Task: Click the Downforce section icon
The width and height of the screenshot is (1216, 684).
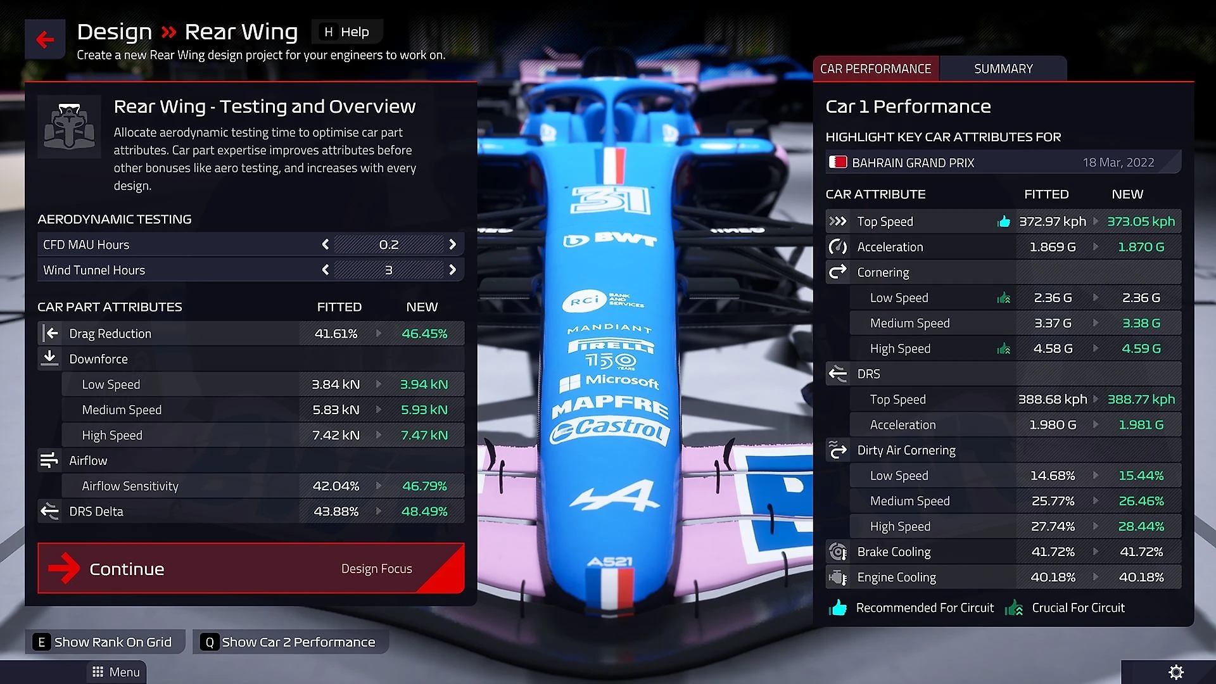Action: 49,358
